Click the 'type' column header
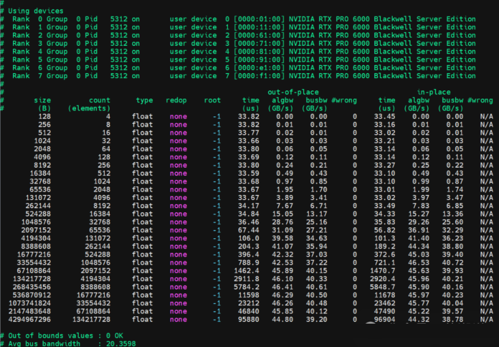The width and height of the screenshot is (499, 347). 144,100
